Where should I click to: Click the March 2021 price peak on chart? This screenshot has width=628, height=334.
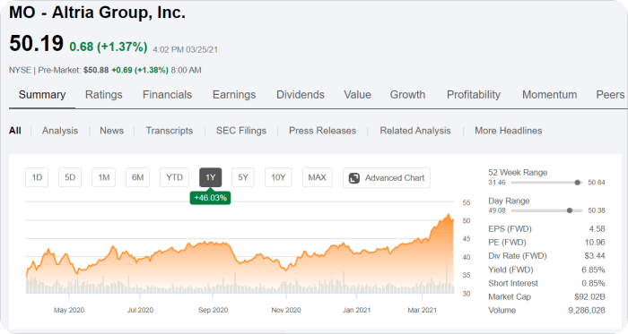pyautogui.click(x=449, y=215)
